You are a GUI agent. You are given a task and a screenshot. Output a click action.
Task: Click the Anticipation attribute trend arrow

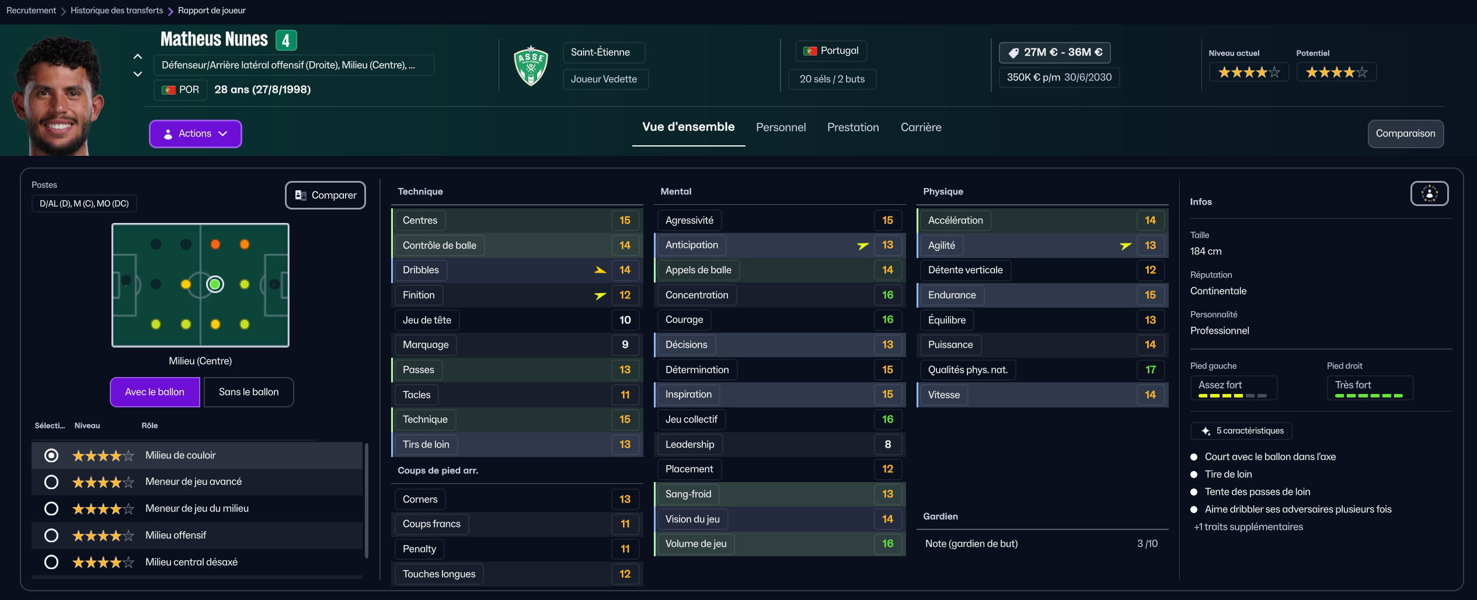(863, 246)
